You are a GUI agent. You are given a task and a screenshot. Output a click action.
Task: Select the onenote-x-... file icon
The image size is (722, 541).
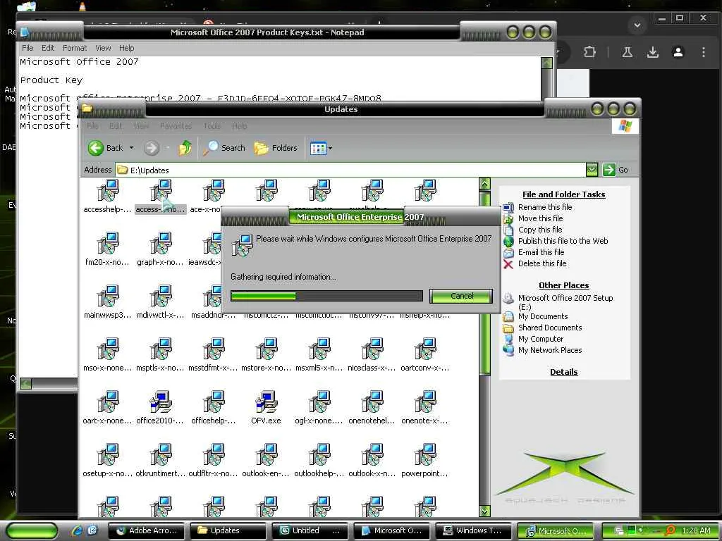(x=424, y=402)
